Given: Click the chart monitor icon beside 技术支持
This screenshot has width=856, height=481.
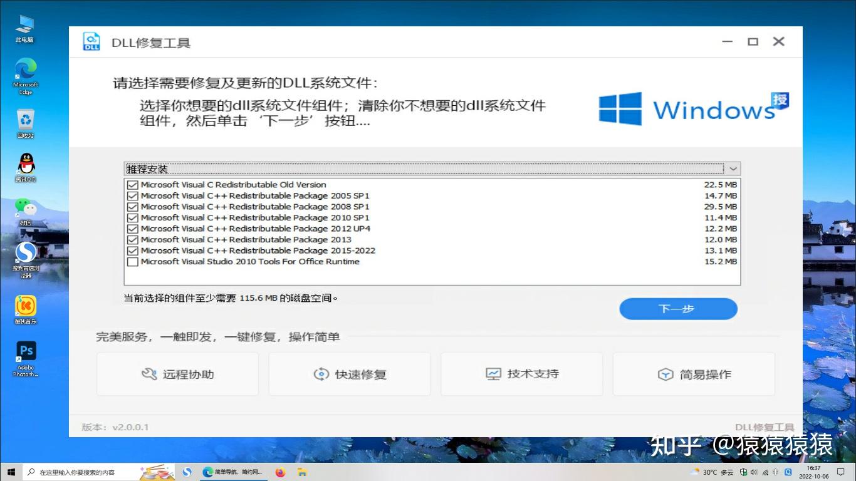Looking at the screenshot, I should (493, 374).
